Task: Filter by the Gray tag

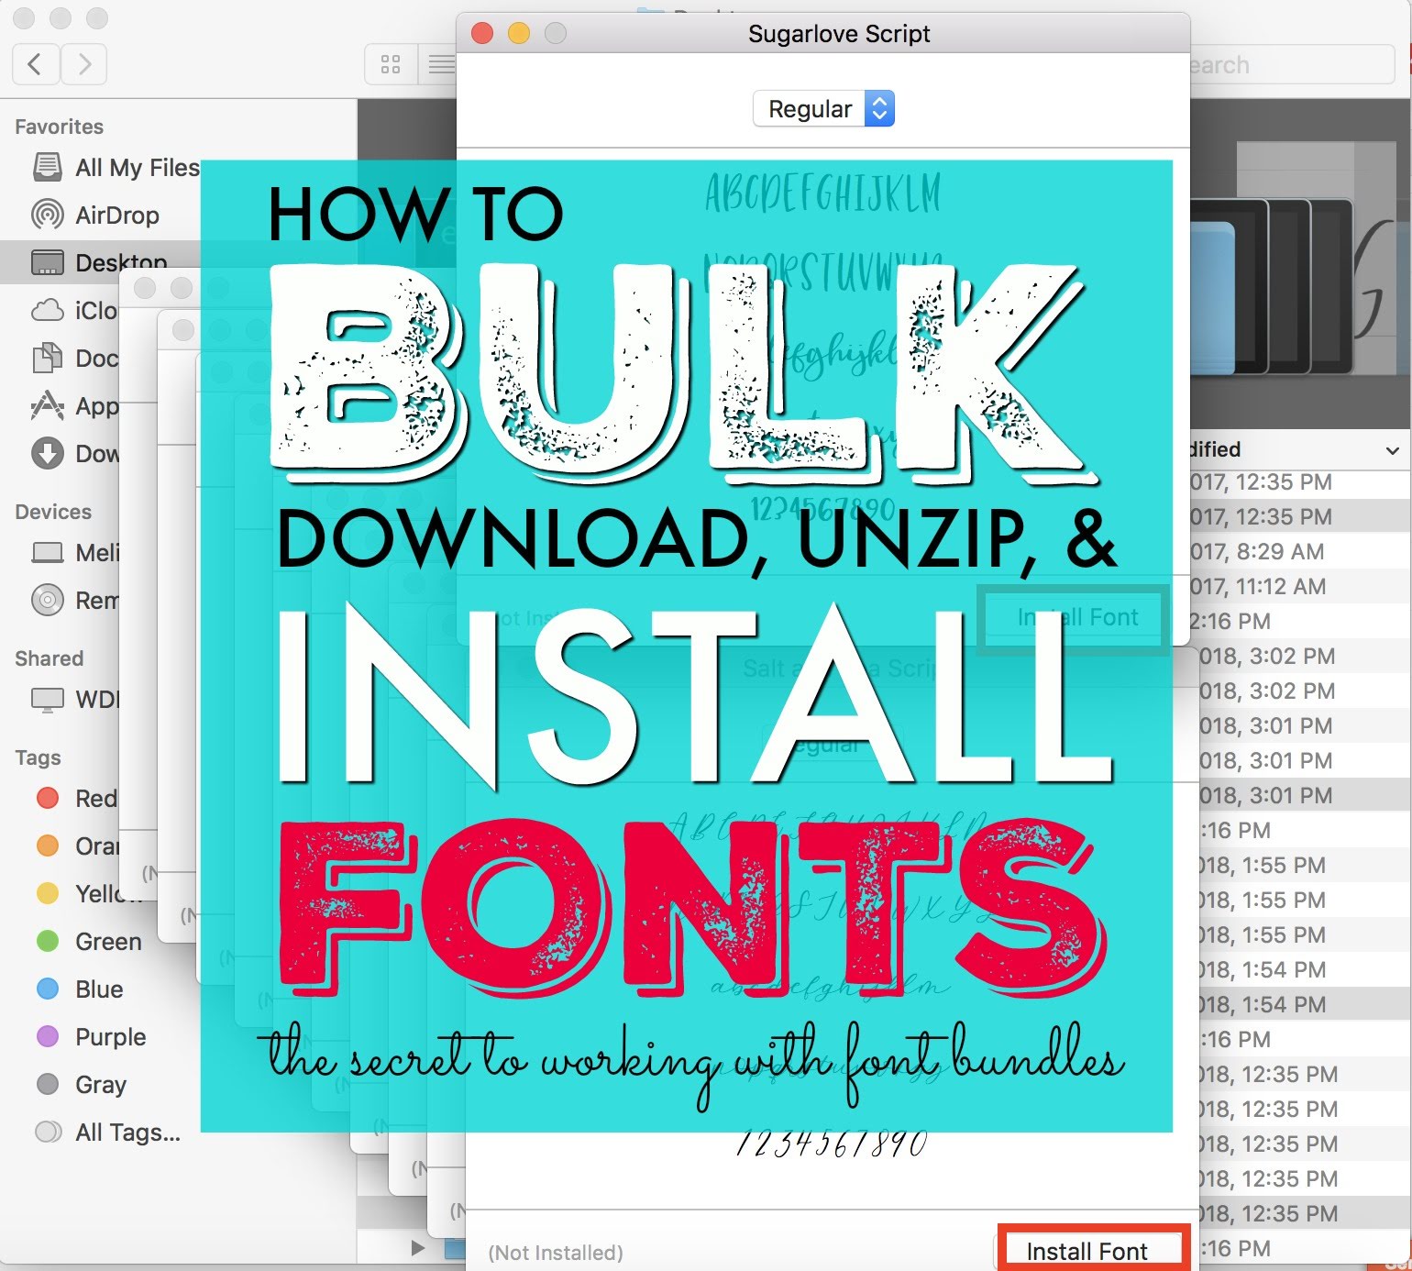Action: pos(81,1085)
